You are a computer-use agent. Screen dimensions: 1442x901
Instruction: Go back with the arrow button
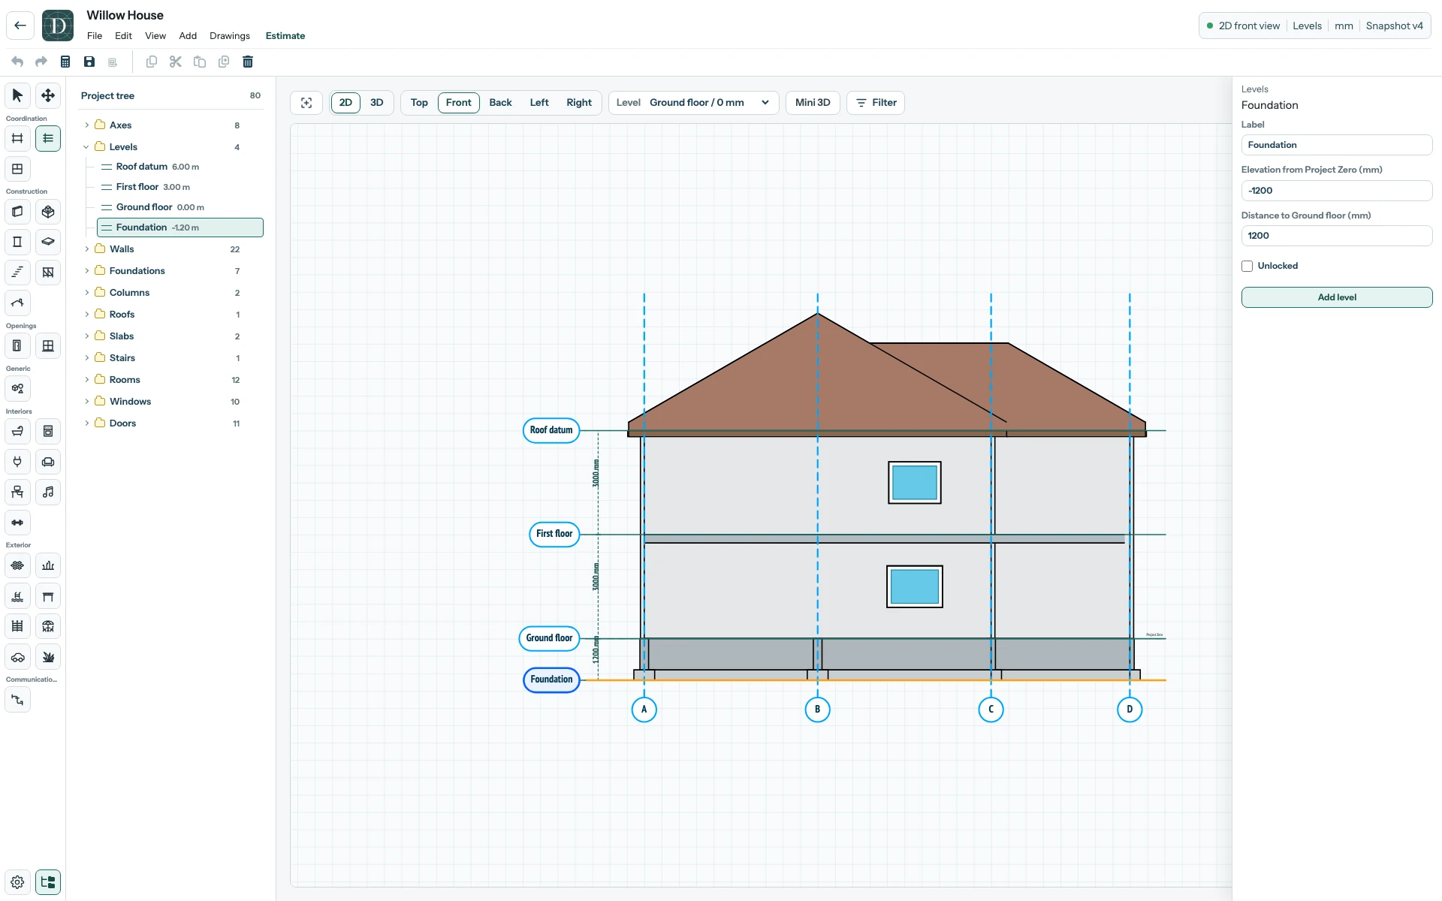click(x=20, y=26)
